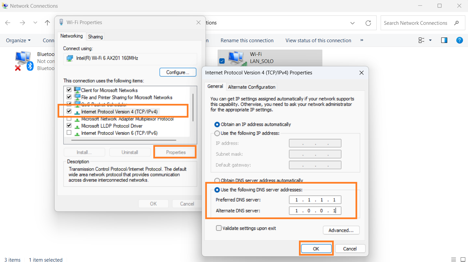Click Rename this connection
Screen dimensions: 468x262
247,41
